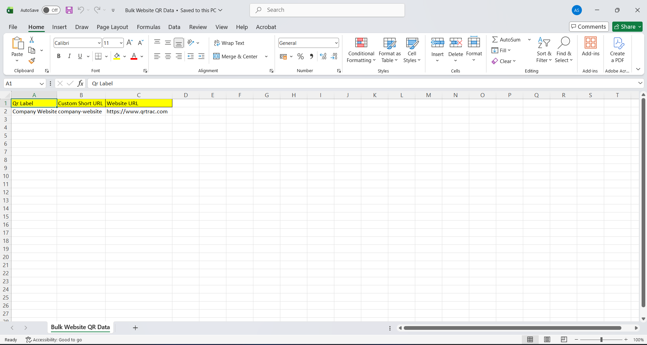Select the Bulk Website QR Data sheet tab
Screen dimensions: 647x345
point(80,327)
